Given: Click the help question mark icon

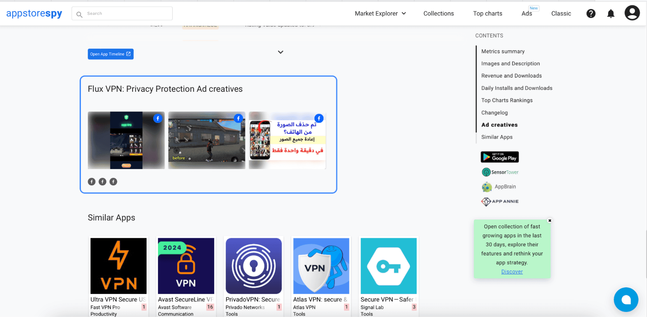Looking at the screenshot, I should pyautogui.click(x=591, y=14).
